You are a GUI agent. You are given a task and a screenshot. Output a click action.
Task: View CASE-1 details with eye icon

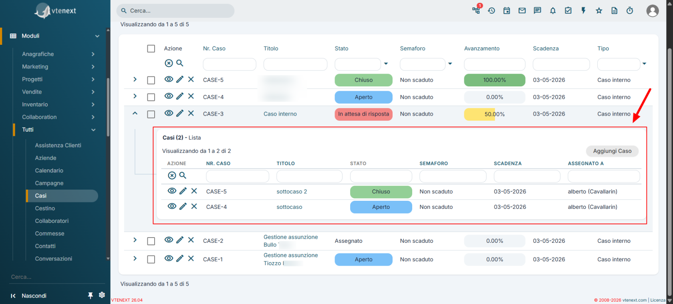(169, 258)
